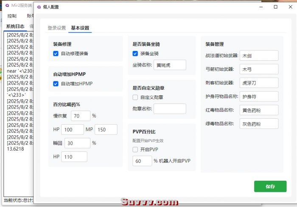The height and width of the screenshot is (207, 297).
Task: Click the 装备管理 section heading
Action: tap(215, 44)
